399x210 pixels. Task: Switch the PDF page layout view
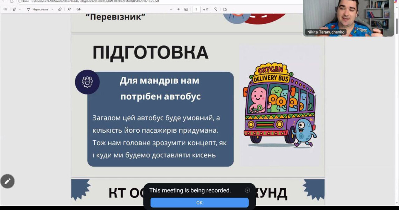[225, 9]
